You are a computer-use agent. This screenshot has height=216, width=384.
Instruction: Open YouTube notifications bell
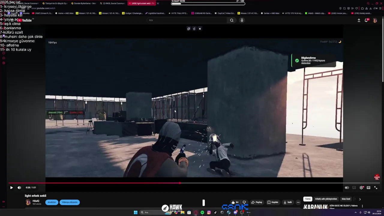pos(367,20)
